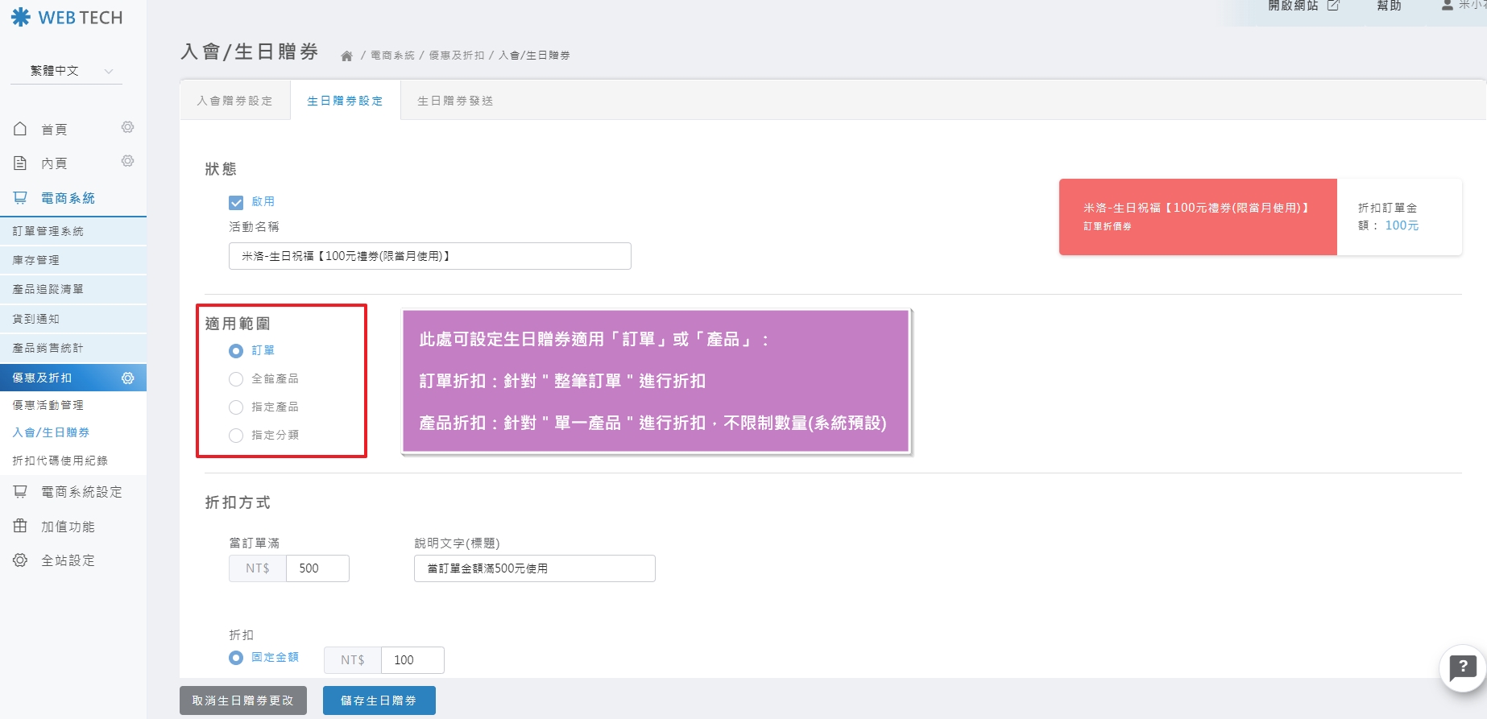This screenshot has height=719, width=1487.
Task: Select the 全館產品 radio option
Action: pyautogui.click(x=236, y=379)
